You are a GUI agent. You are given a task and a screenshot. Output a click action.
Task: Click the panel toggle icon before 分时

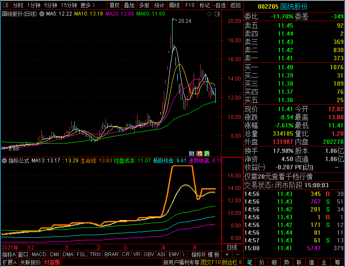(x=6, y=5)
